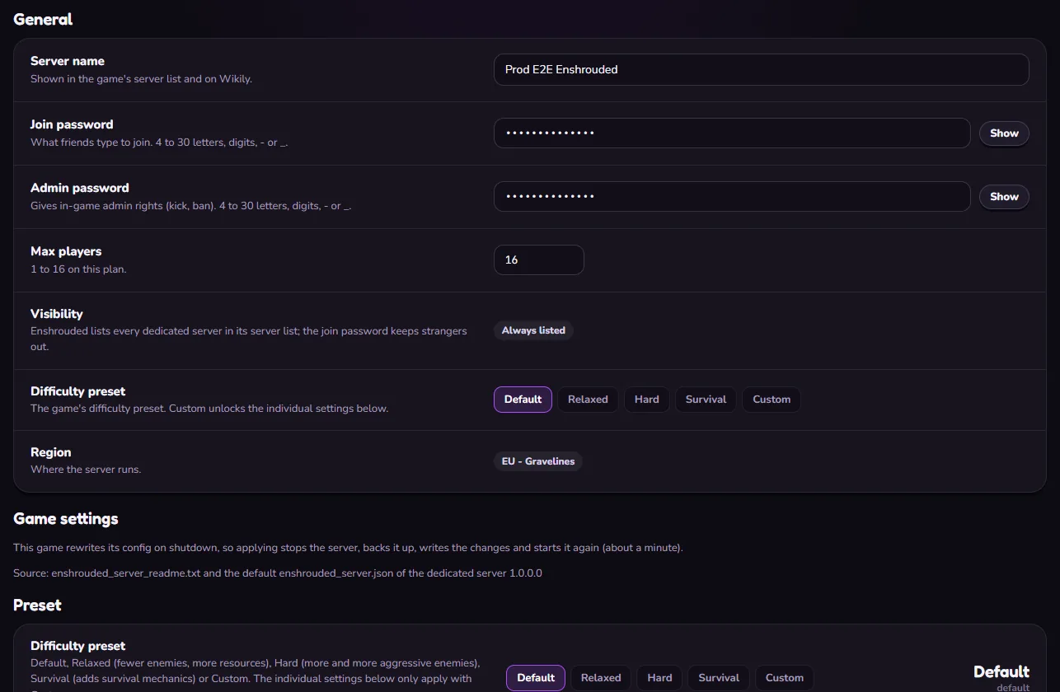Click the 'Where the server runs.' description
This screenshot has height=692, width=1060.
pos(86,470)
